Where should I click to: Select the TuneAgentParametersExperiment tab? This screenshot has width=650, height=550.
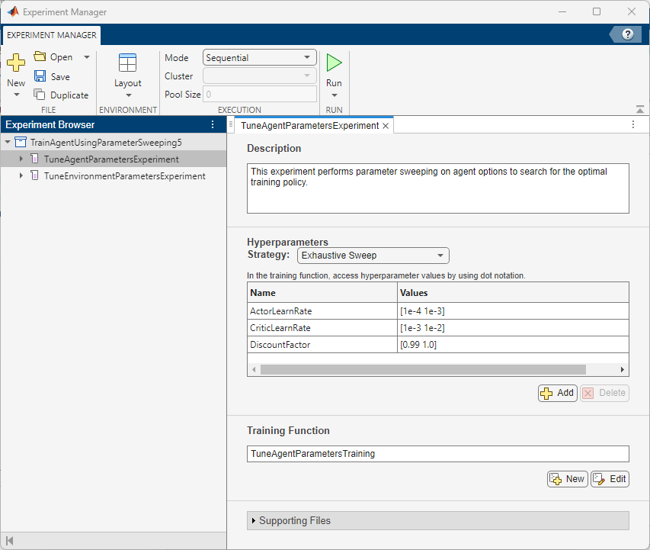(309, 126)
